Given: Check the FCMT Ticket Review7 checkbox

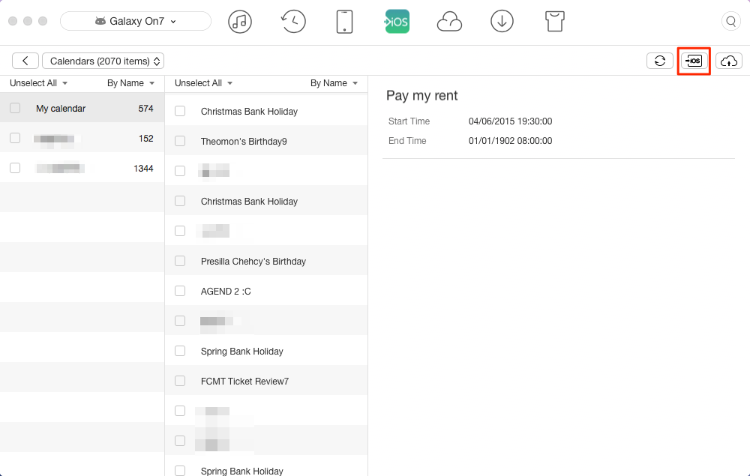Looking at the screenshot, I should (x=180, y=381).
